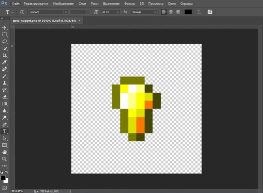The width and height of the screenshot is (263, 193).
Task: Open the Impact font family dropdown
Action: pos(65,12)
